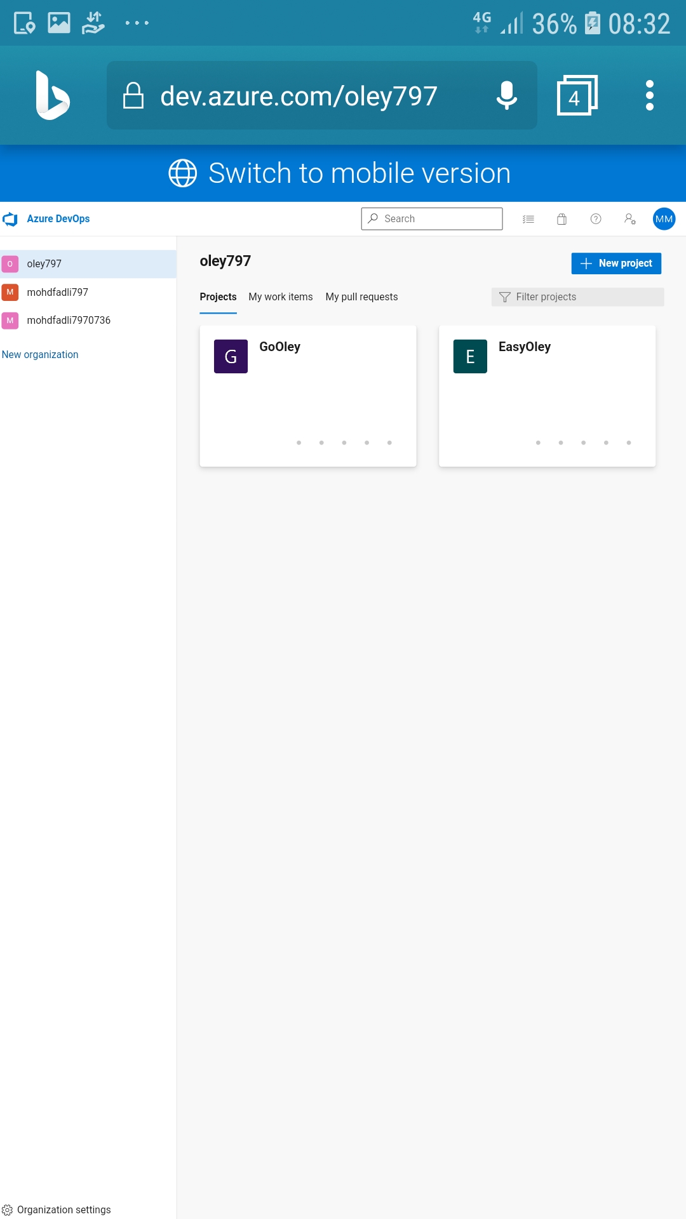Open the work items list icon in header

pyautogui.click(x=528, y=219)
